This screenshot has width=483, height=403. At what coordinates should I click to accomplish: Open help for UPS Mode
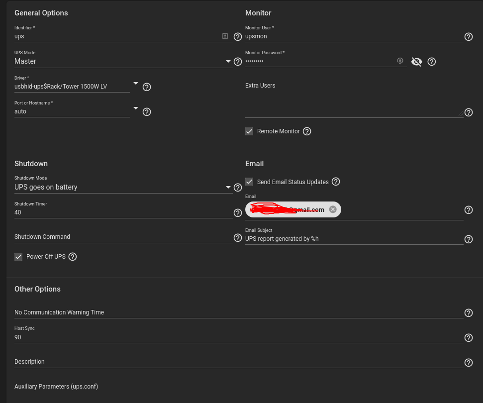(237, 62)
